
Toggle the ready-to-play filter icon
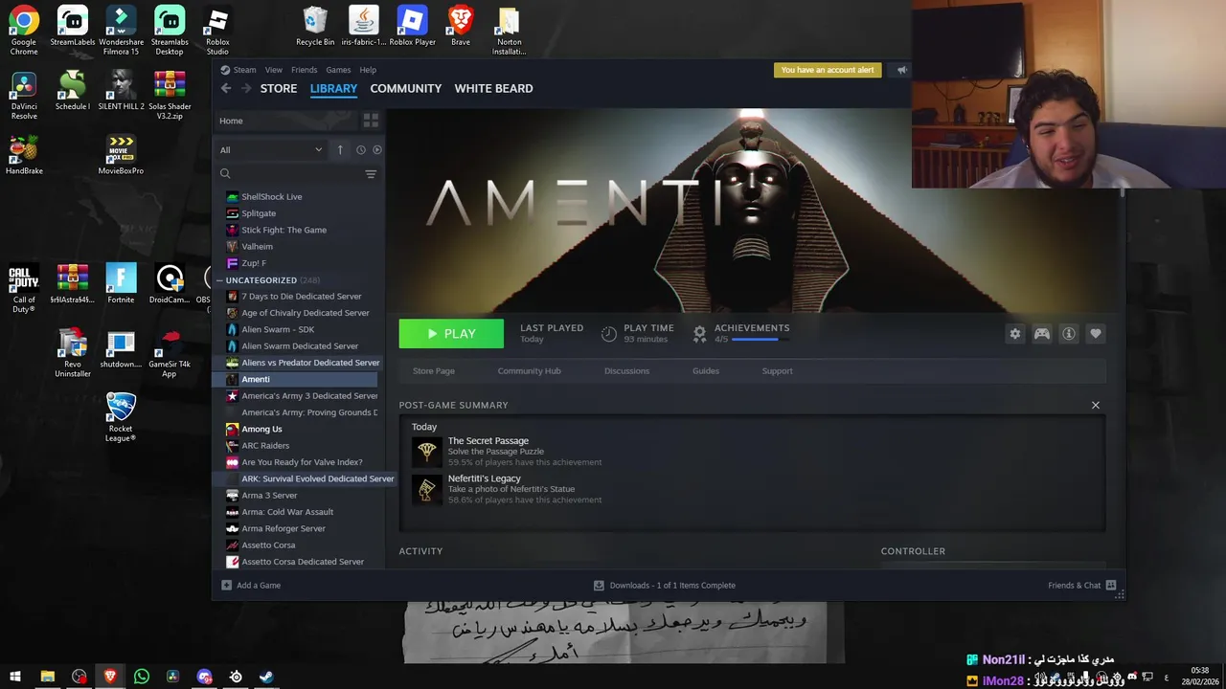(377, 149)
